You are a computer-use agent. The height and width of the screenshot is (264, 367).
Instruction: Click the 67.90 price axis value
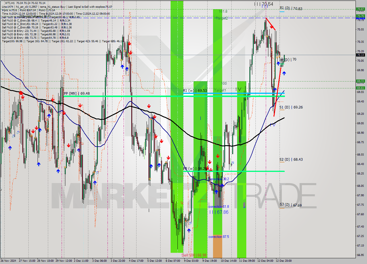coord(360,195)
